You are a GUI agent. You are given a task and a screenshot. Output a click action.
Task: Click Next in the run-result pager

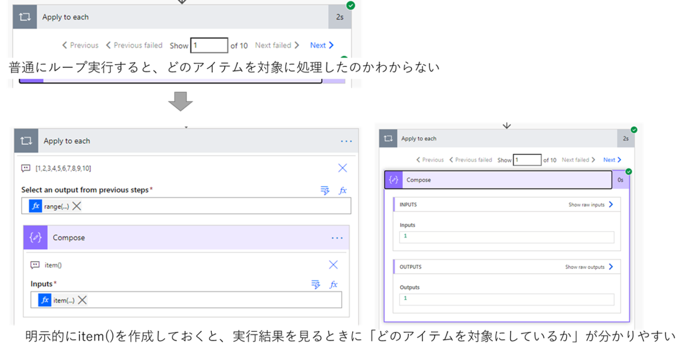pyautogui.click(x=612, y=160)
